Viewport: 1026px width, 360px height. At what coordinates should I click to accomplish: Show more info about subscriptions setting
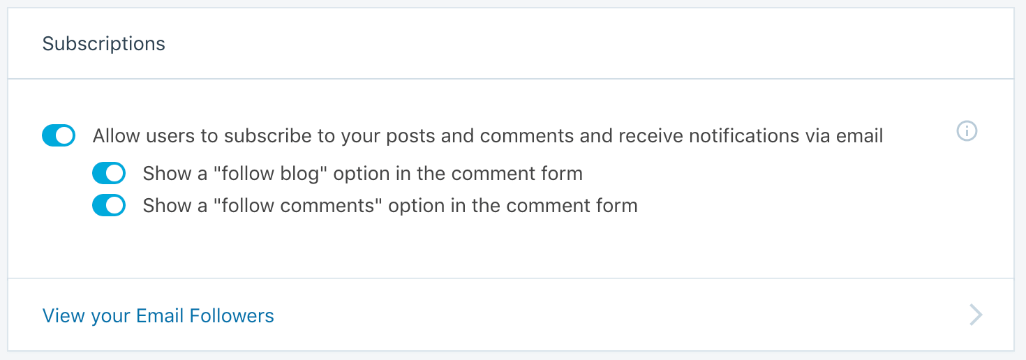[x=967, y=130]
